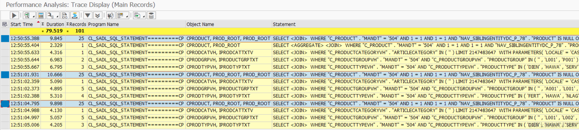Click the wrench settings toolbar icon
579x130 pixels.
pos(50,16)
